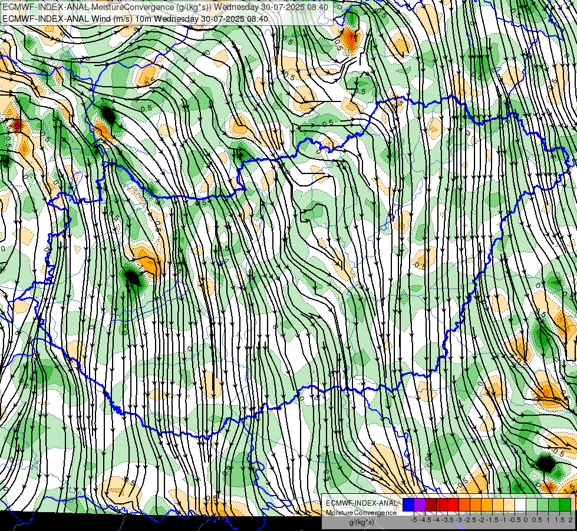Select the Wind (m/s) 10m title line
The image size is (577, 531).
point(135,18)
